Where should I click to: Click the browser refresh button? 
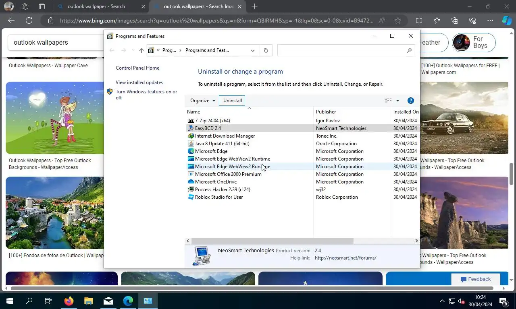[x=29, y=21]
